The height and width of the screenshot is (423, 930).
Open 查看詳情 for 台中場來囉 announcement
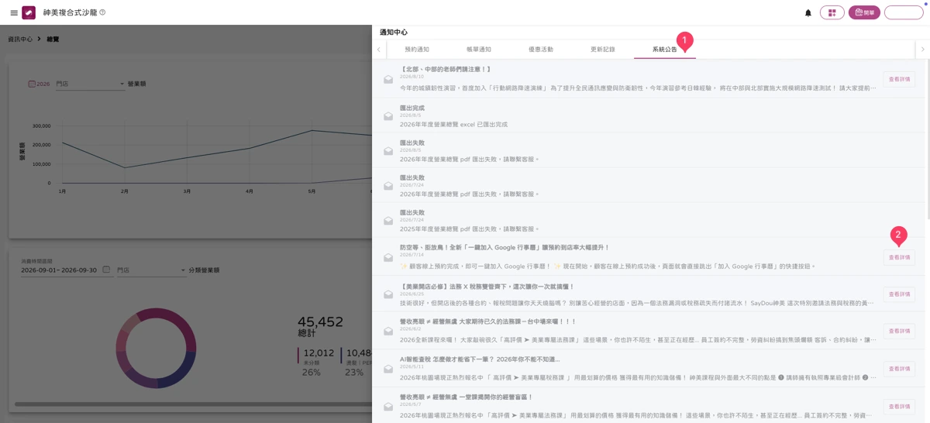899,331
